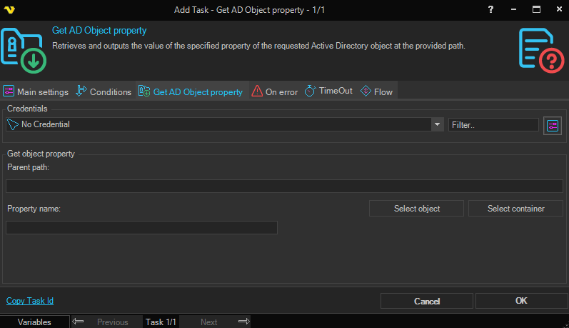
Task: Click the red warning triangle On error icon
Action: [x=257, y=91]
